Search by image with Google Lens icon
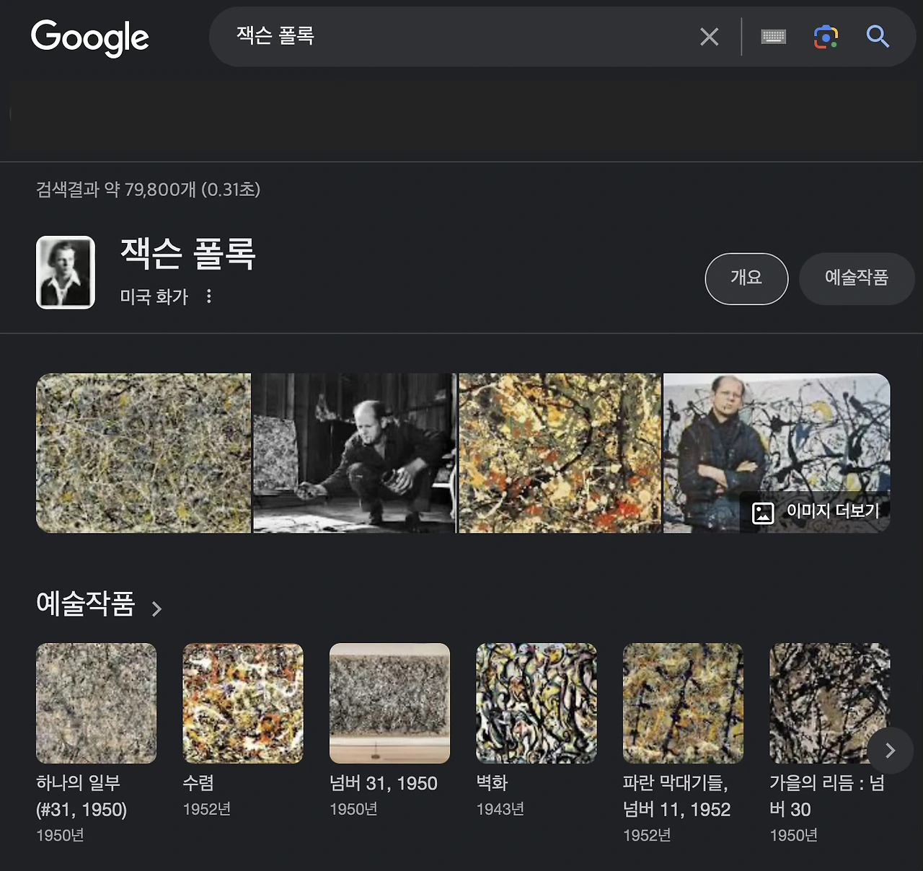Viewport: 923px width, 871px height. [826, 37]
